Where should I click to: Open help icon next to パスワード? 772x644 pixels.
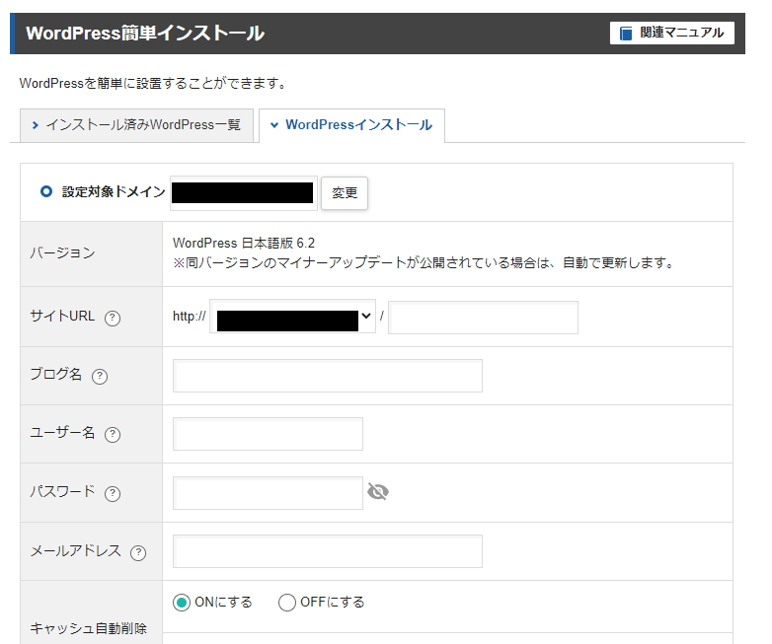point(113,493)
